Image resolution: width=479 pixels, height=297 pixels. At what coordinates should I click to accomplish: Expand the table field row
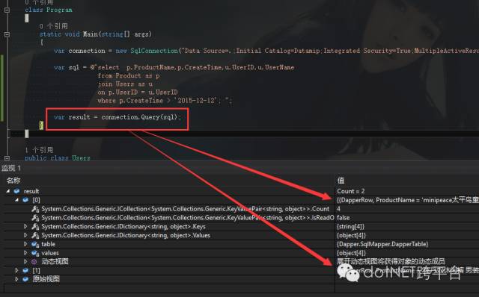(25, 244)
